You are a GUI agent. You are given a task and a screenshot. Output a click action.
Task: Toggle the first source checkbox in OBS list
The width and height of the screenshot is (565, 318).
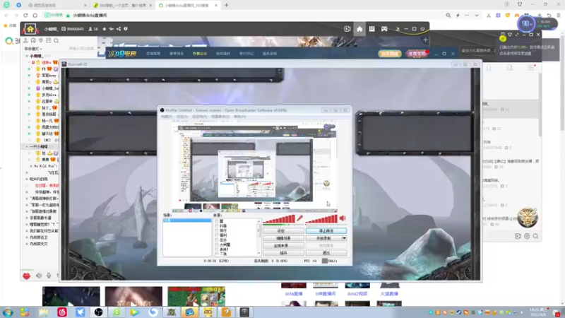217,221
